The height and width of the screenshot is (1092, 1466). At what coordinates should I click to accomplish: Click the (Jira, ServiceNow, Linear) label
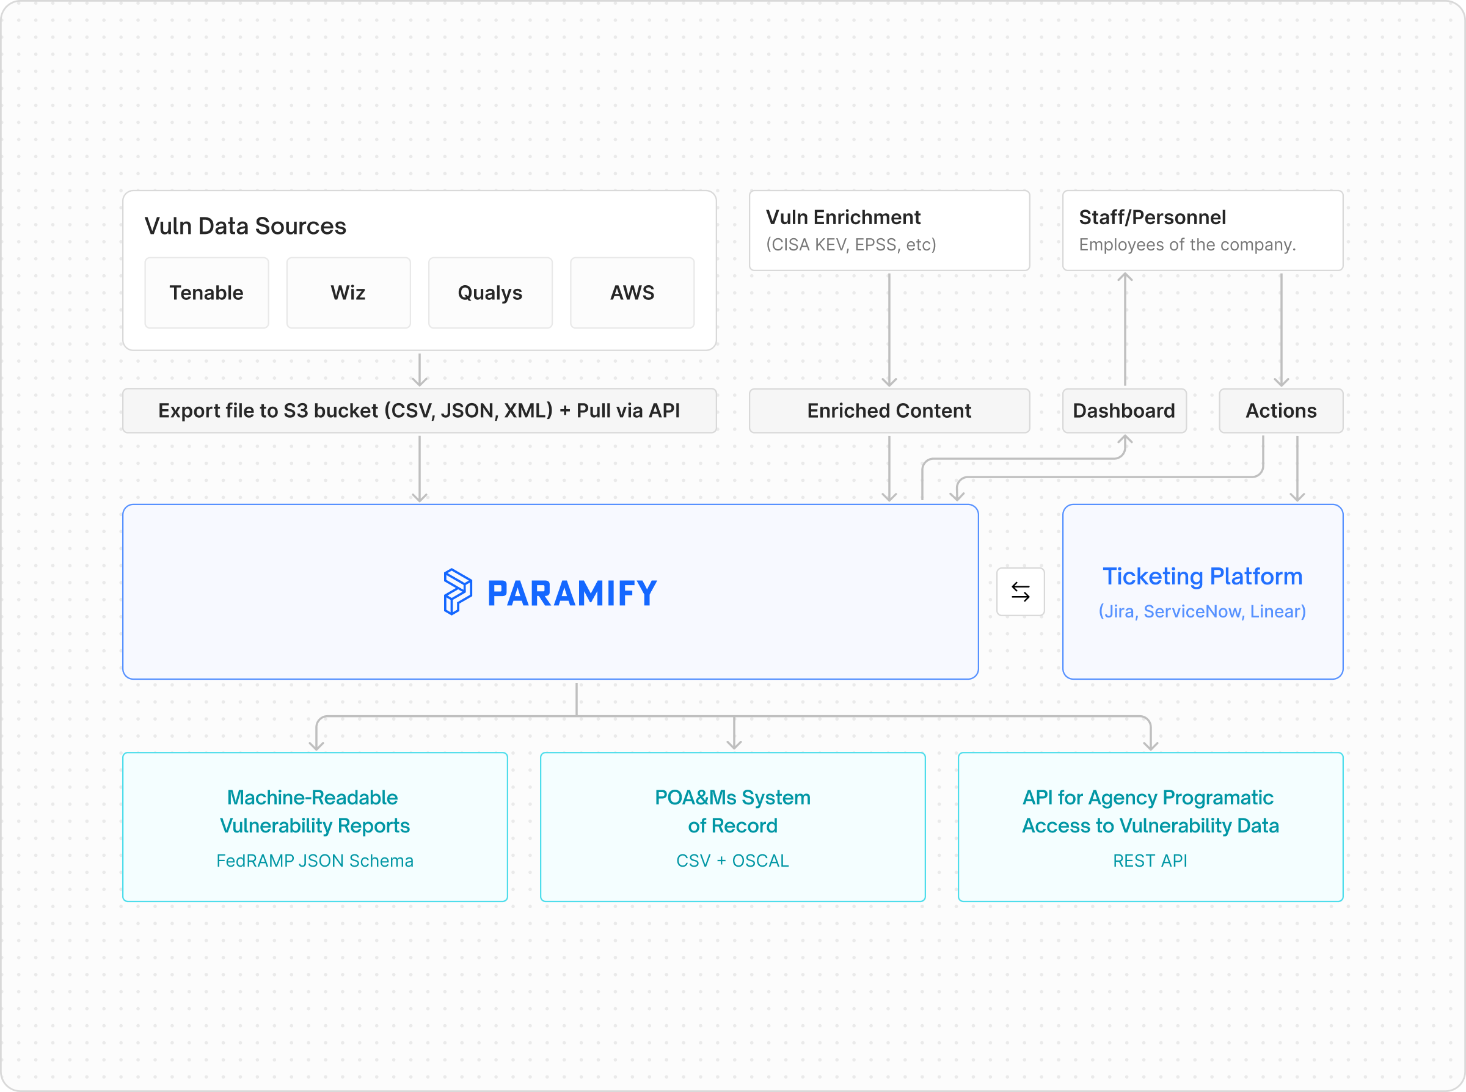[1203, 611]
